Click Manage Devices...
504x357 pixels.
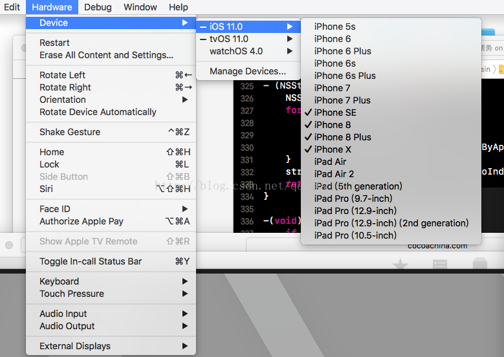point(248,71)
